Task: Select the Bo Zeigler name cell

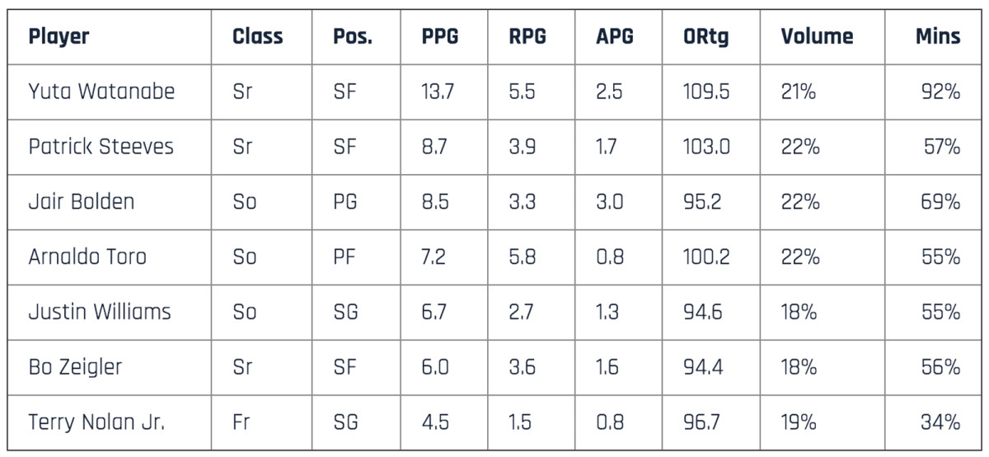Action: click(x=75, y=367)
